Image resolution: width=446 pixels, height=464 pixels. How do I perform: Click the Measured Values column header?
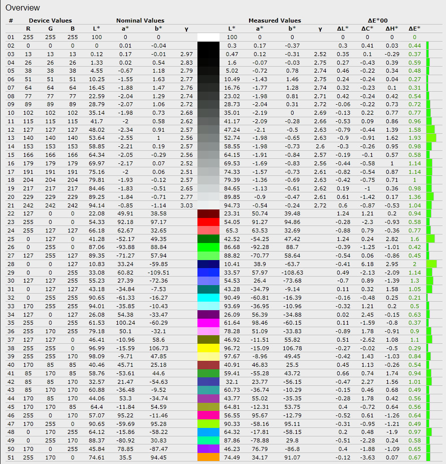275,21
